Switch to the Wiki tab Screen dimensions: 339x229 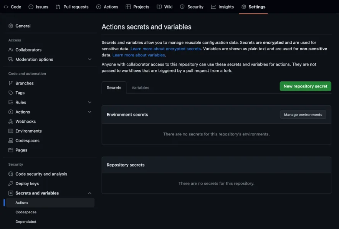point(165,7)
